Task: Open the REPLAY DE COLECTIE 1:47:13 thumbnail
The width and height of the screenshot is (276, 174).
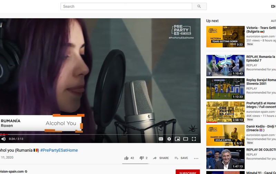Action: [225, 159]
